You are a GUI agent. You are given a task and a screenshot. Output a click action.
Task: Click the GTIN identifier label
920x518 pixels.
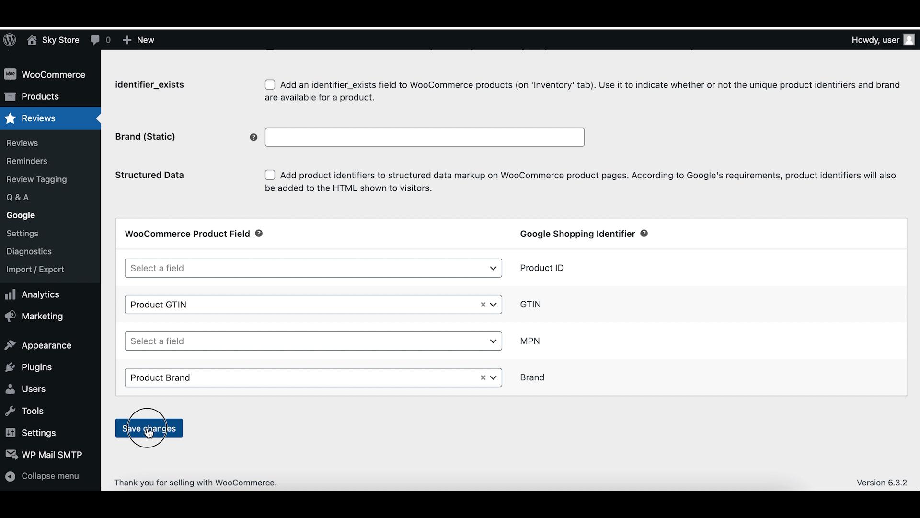click(x=530, y=305)
